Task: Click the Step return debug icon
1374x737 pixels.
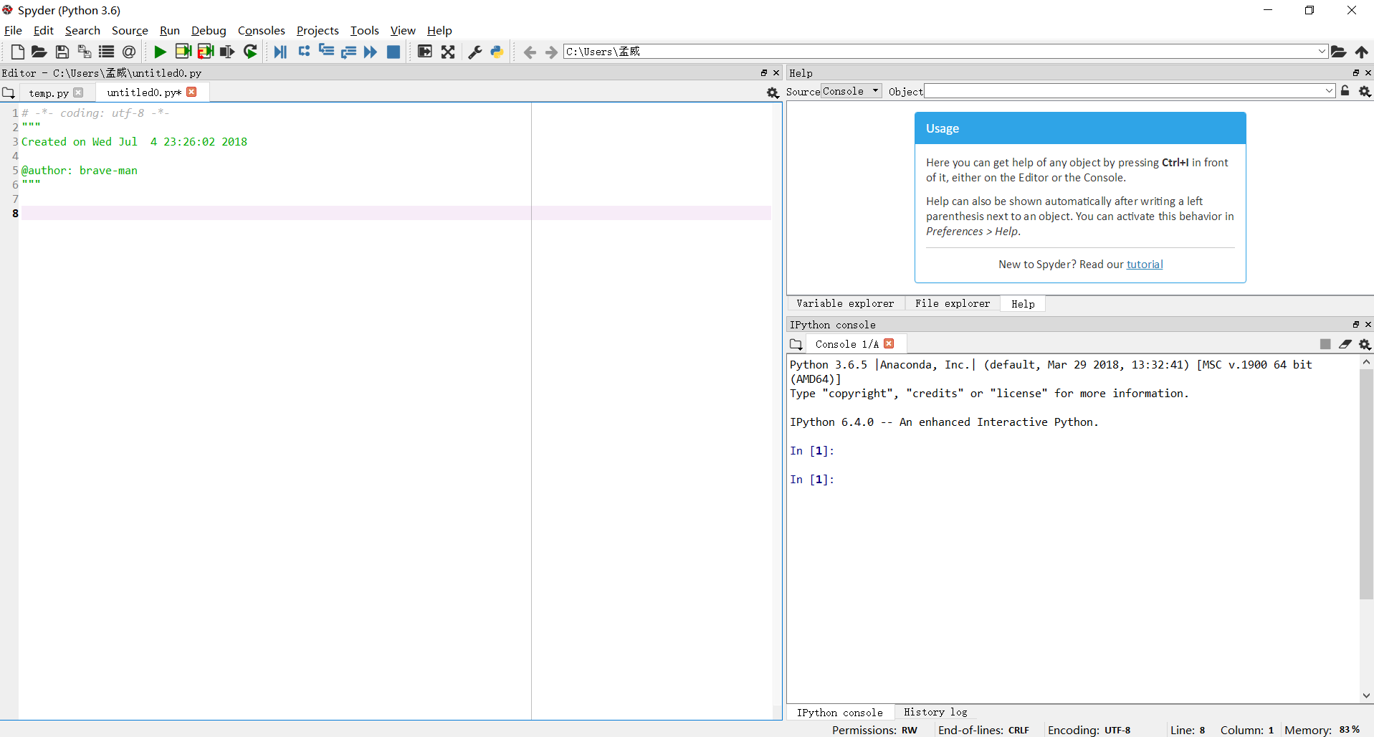Action: (x=348, y=52)
